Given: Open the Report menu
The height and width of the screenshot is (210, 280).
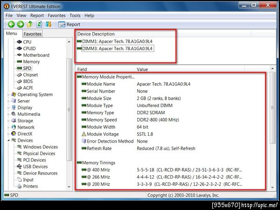Looking at the screenshot, I should coord(37,15).
